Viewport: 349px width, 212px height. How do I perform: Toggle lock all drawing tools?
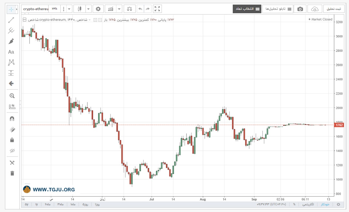pyautogui.click(x=12, y=140)
